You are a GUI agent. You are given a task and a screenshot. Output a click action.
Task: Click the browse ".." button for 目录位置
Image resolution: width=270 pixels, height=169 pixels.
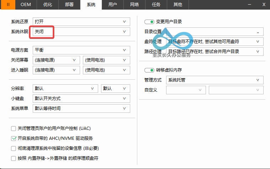[x=258, y=32]
